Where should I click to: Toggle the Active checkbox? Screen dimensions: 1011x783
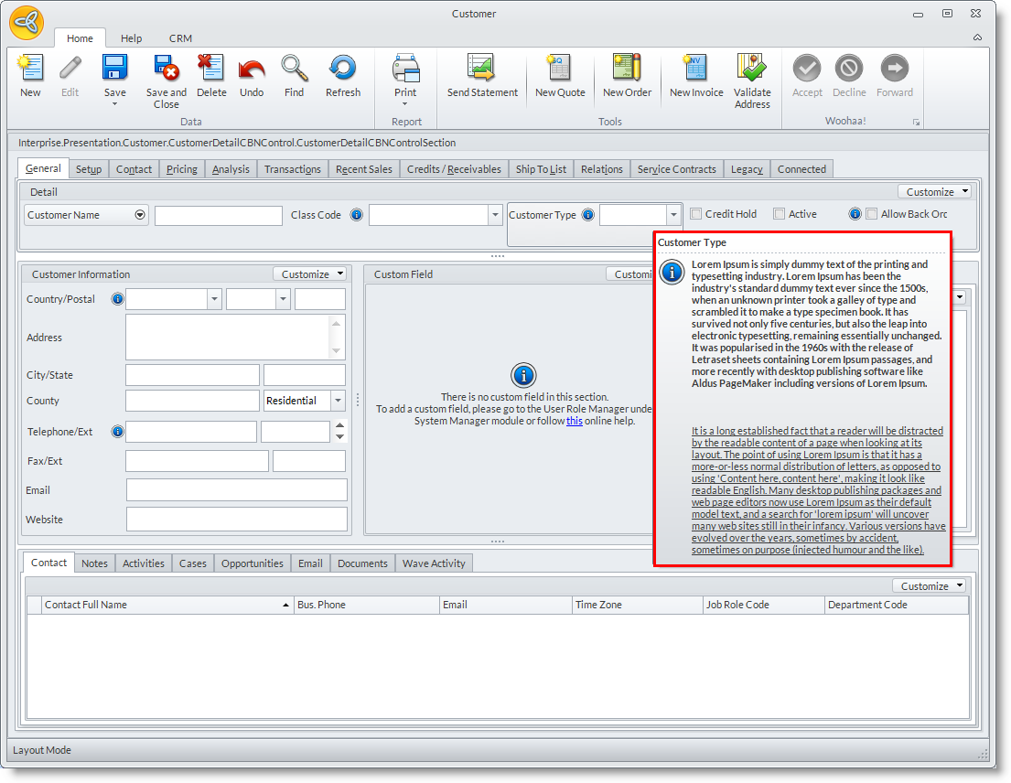pos(779,214)
